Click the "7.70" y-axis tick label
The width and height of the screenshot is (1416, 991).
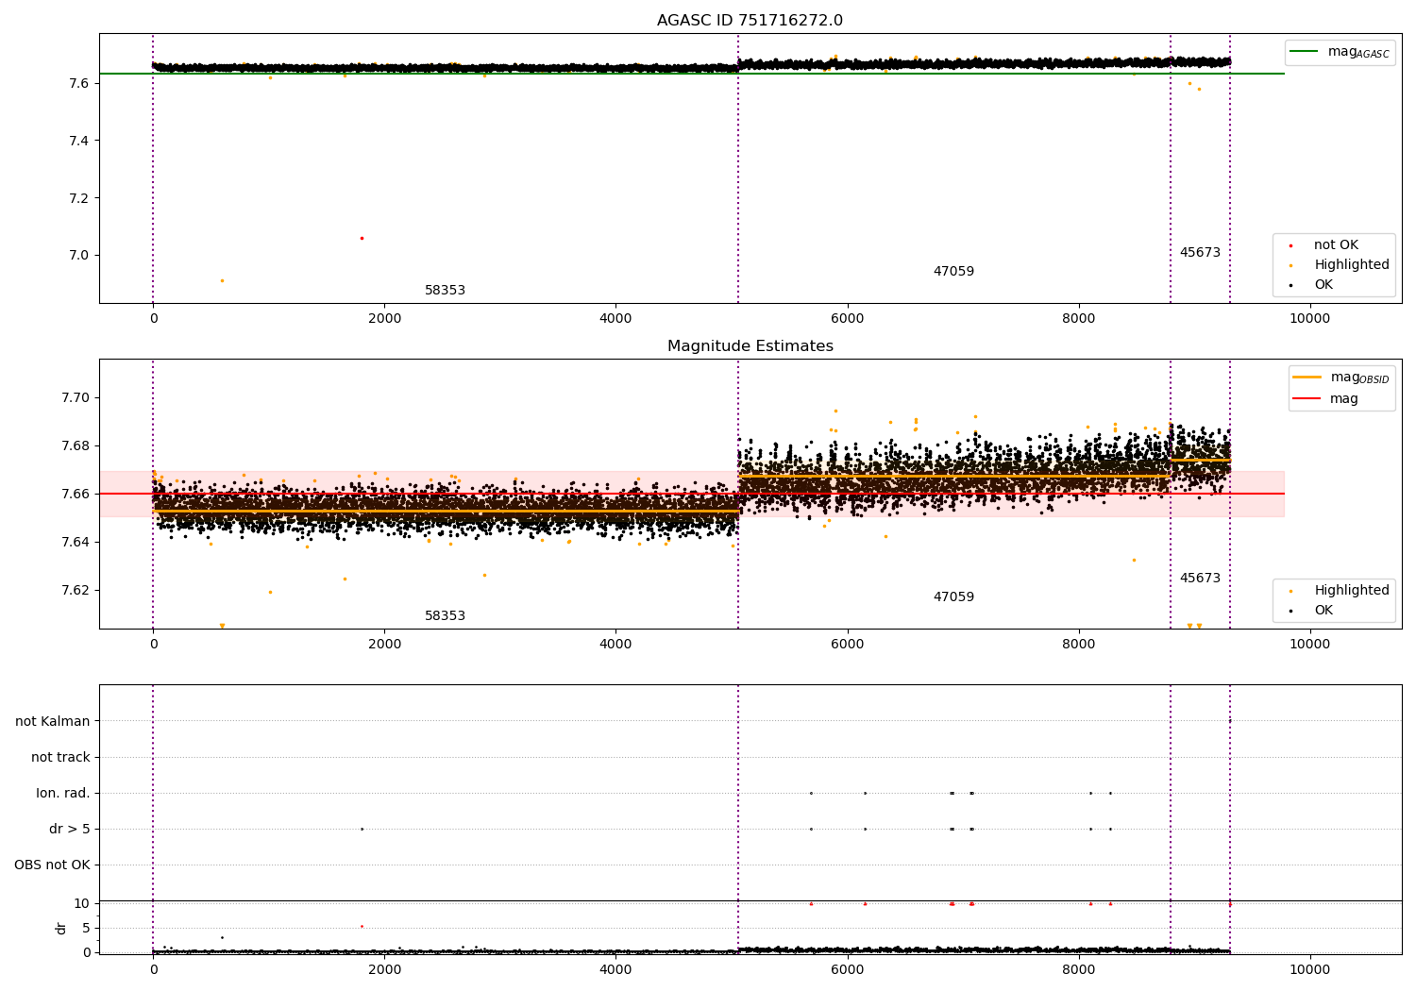(x=75, y=398)
